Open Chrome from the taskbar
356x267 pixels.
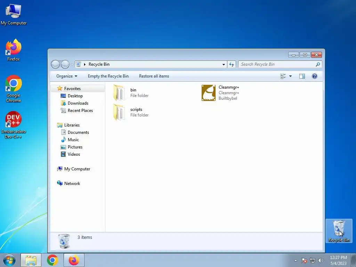52,260
